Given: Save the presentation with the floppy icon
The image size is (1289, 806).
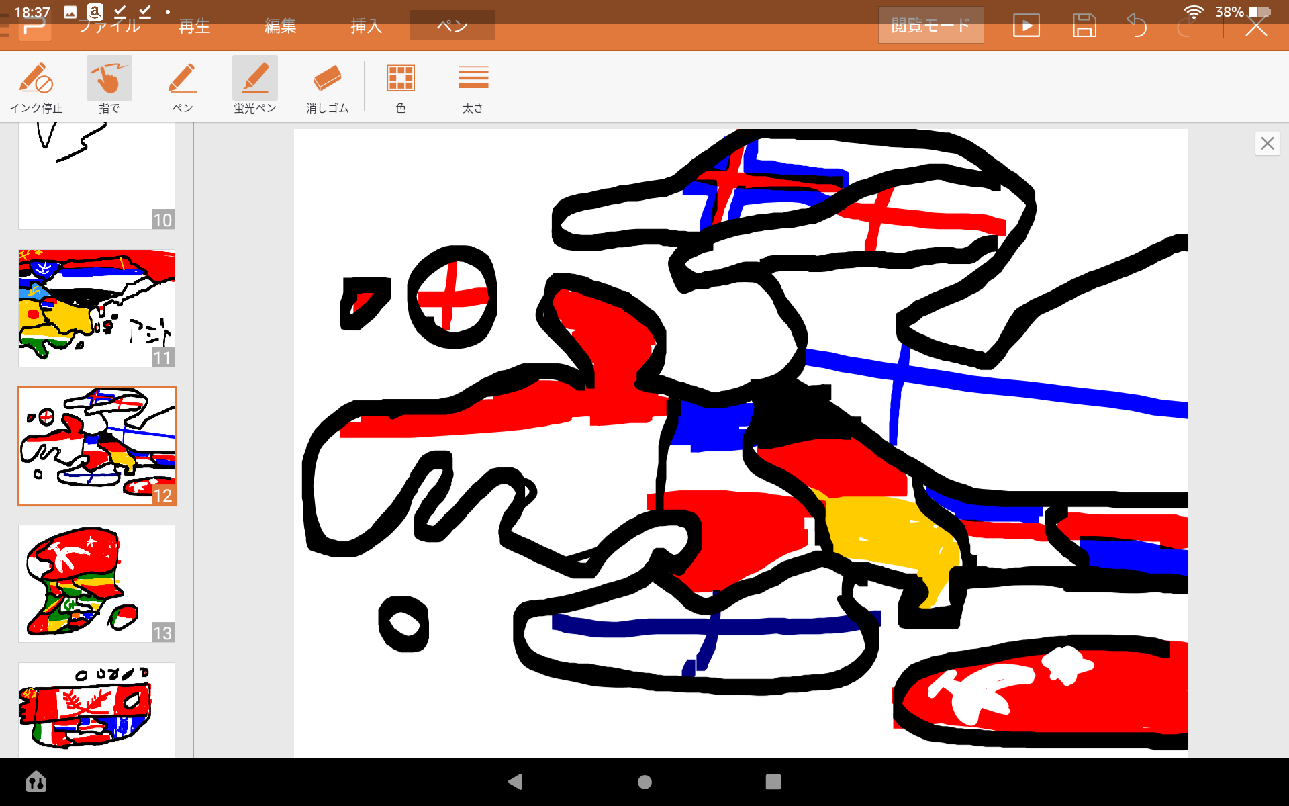Looking at the screenshot, I should (1084, 26).
